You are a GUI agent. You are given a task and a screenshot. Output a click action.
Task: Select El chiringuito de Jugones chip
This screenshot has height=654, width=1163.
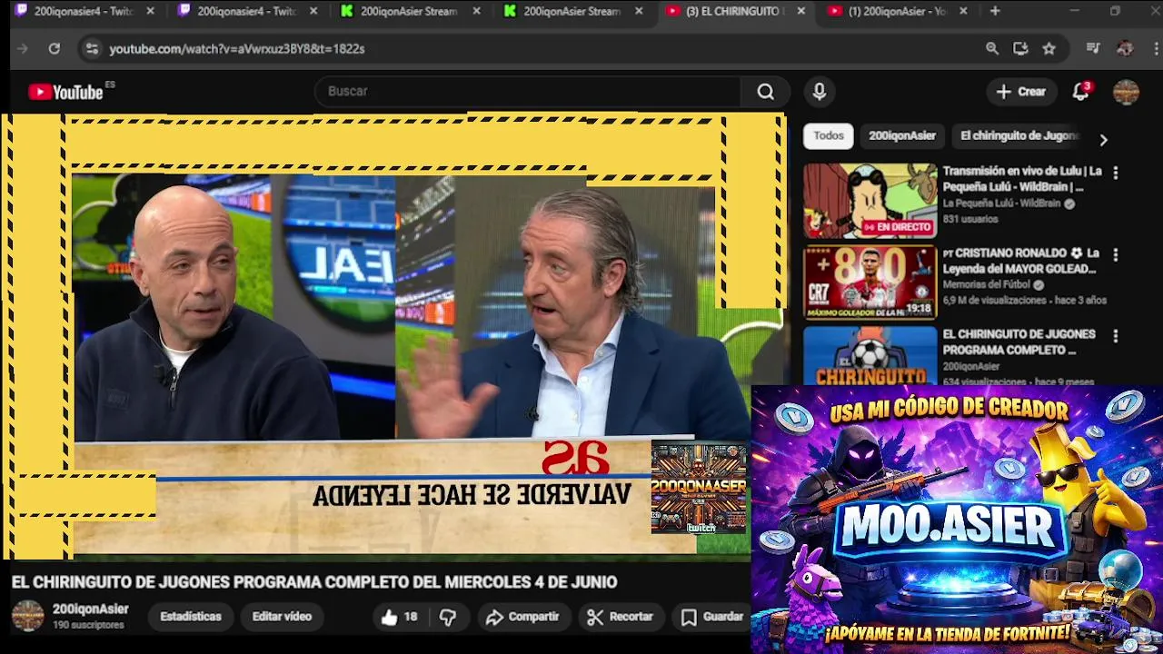point(1019,136)
